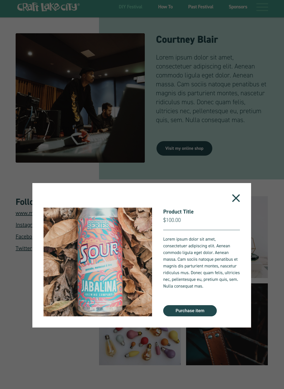Visit the Twitter link

click(x=24, y=248)
